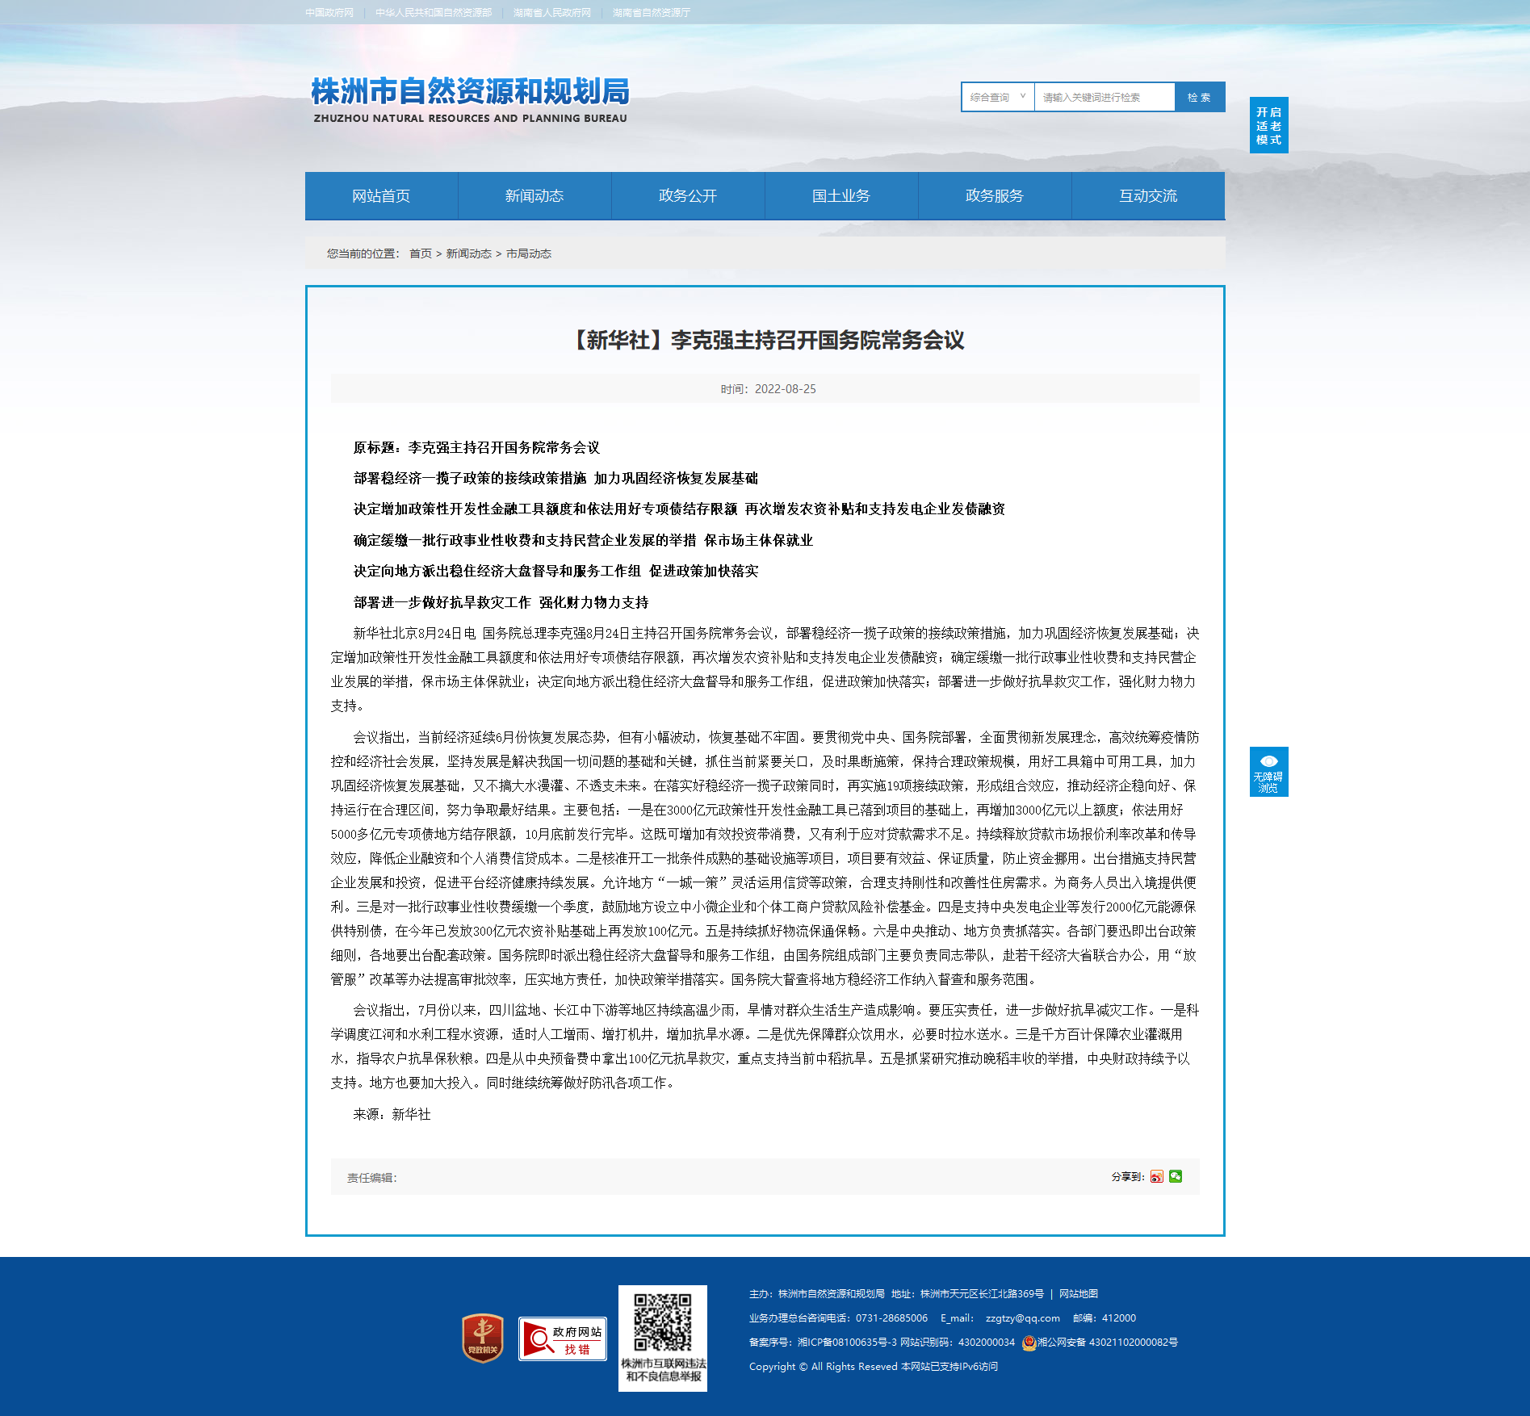
Task: Click the 责任编辑 label
Action: (372, 1178)
